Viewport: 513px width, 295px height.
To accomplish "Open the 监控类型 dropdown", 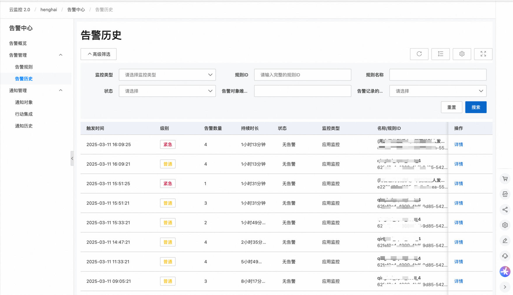I will [x=167, y=75].
